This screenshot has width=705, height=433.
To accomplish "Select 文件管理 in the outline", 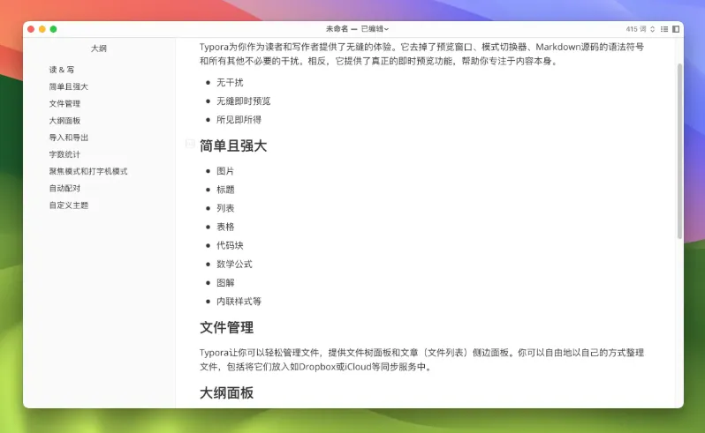I will pyautogui.click(x=64, y=104).
